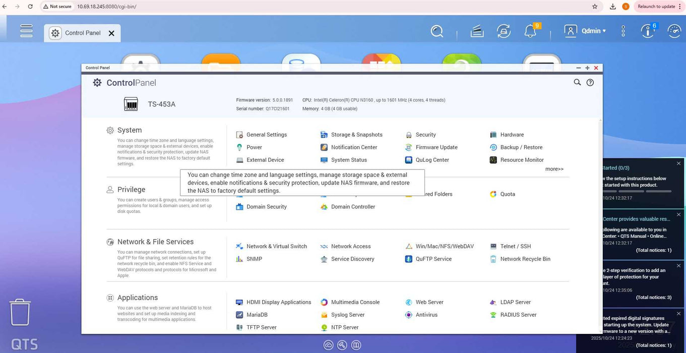Open external devices icon in QTS top bar
Viewport: 686px width, 353px height.
[504, 31]
